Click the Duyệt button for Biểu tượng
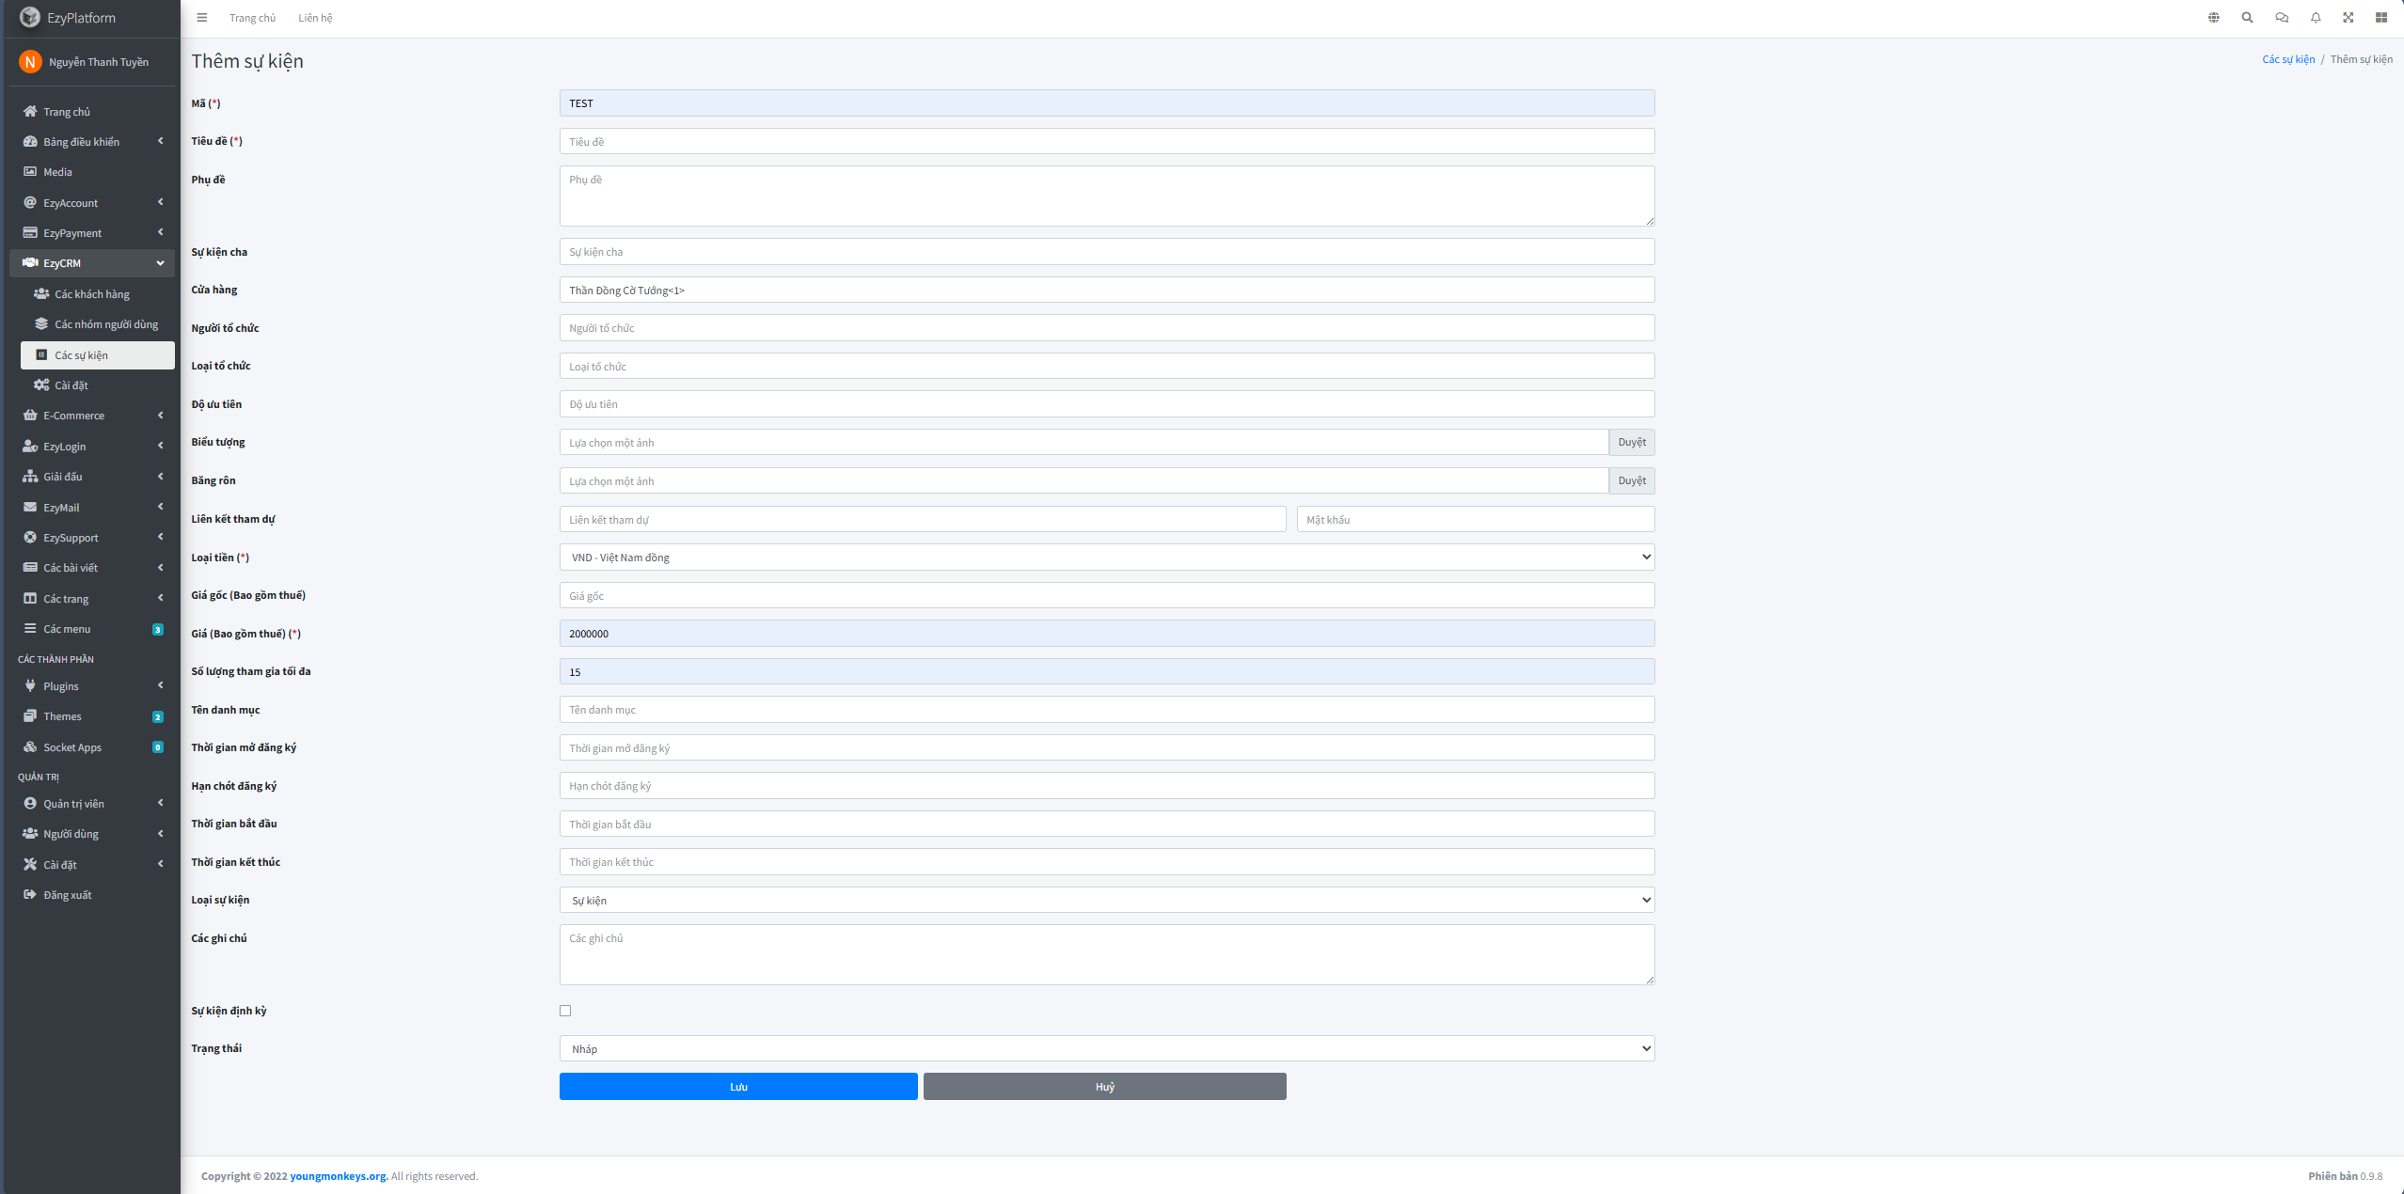 tap(1632, 442)
